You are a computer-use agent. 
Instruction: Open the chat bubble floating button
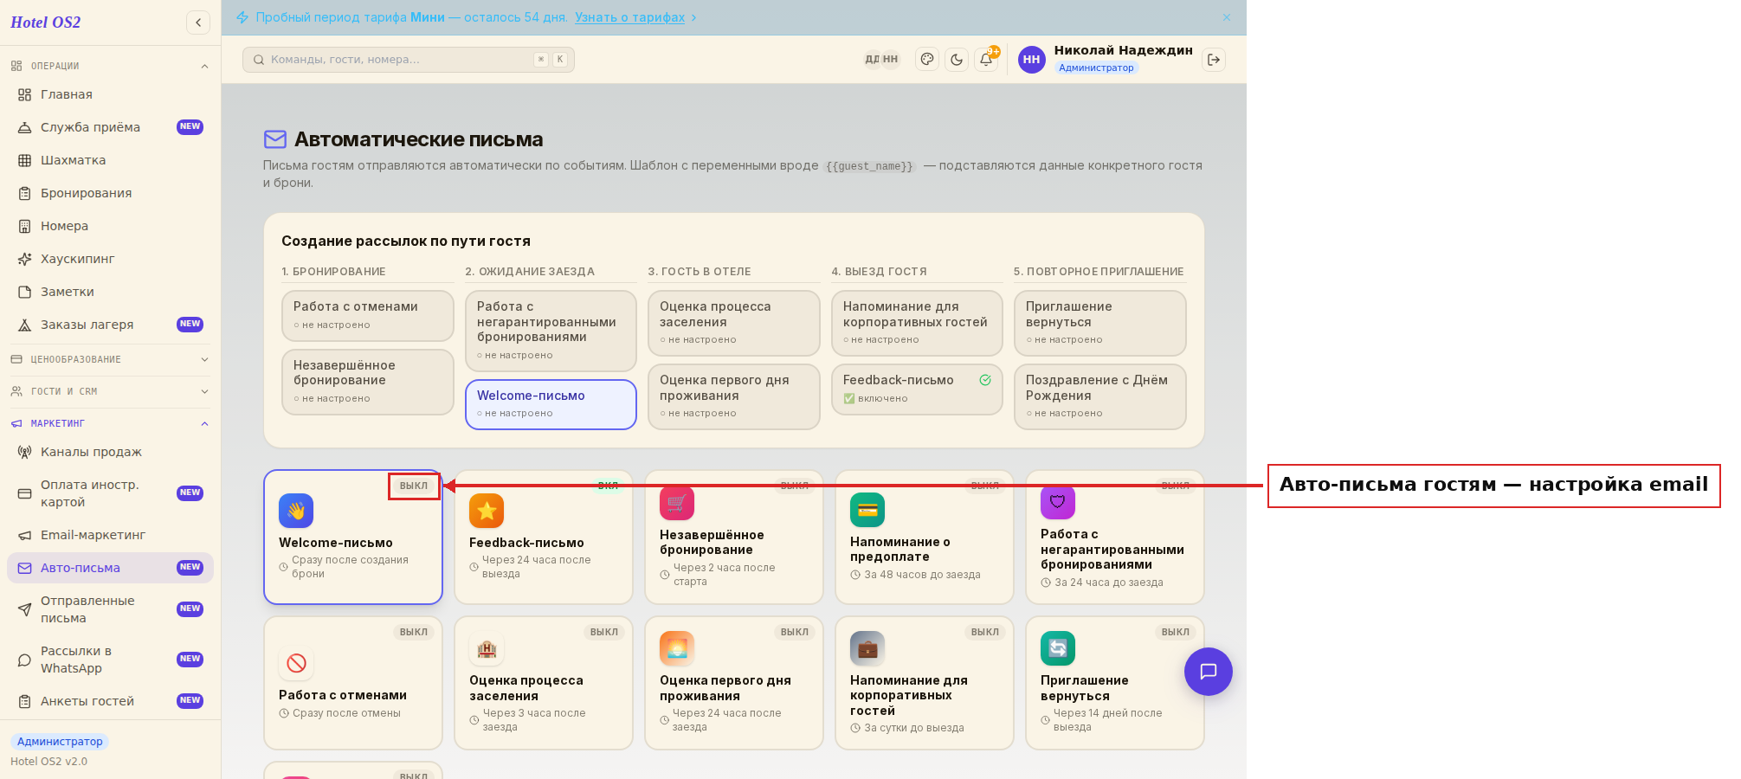pos(1209,672)
